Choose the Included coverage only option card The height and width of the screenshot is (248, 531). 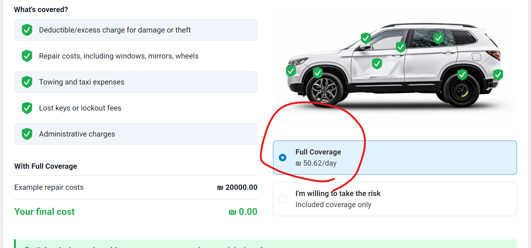[x=395, y=199]
